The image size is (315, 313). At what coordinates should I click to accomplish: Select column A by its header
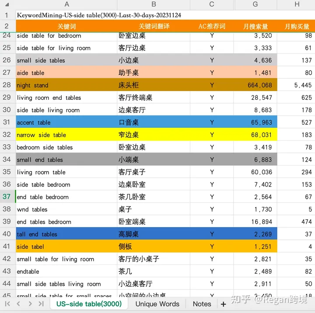[66, 4]
